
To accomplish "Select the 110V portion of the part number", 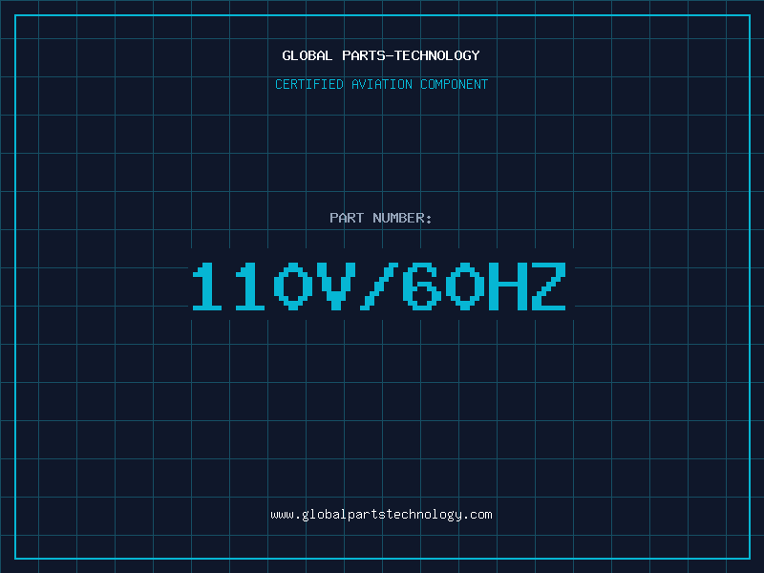I will (x=274, y=286).
